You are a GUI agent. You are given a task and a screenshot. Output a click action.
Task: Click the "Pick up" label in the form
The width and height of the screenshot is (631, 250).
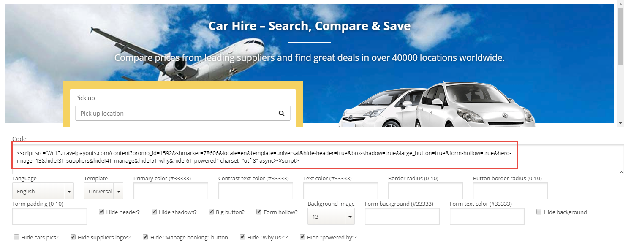click(x=85, y=98)
